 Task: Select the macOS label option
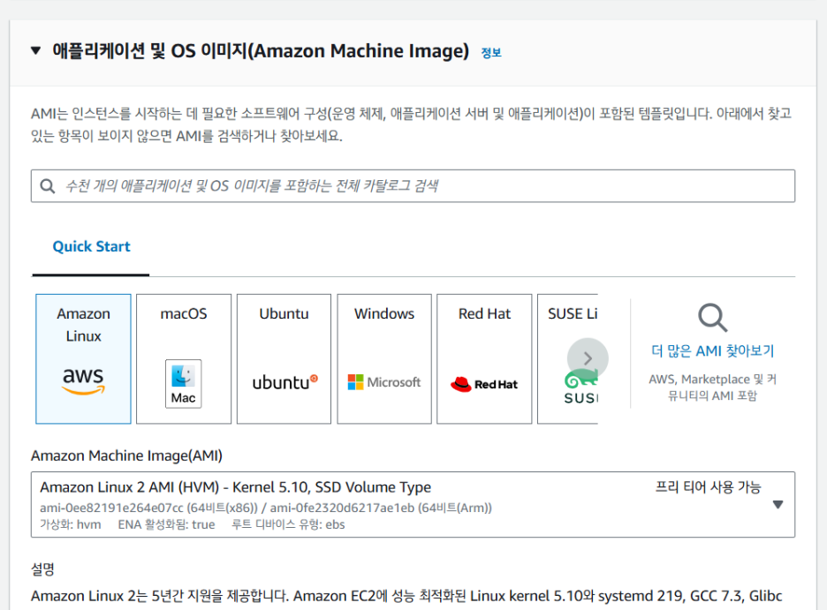pos(184,314)
